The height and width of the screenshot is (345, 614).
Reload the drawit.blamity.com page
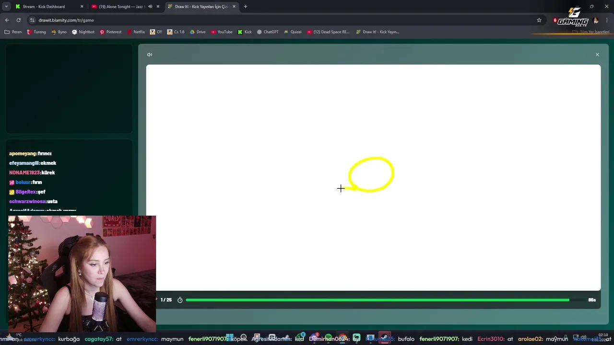pos(18,20)
